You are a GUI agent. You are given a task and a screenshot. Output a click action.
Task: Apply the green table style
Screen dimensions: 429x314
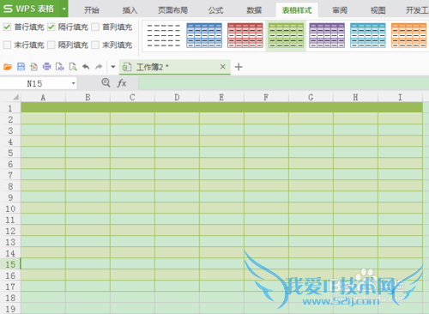pos(286,35)
